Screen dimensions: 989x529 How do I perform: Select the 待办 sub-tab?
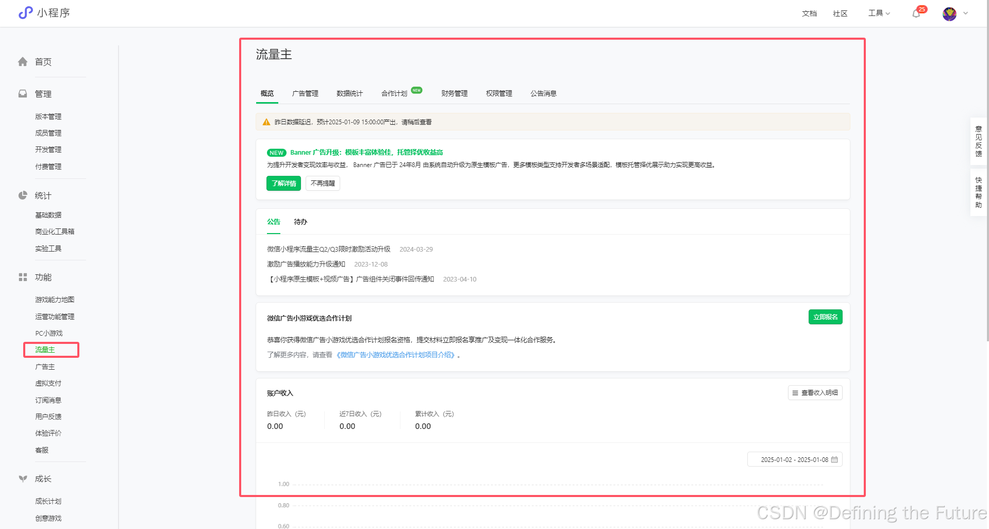pos(300,222)
